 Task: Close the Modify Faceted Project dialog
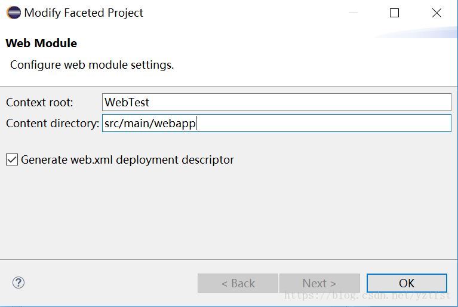[437, 13]
